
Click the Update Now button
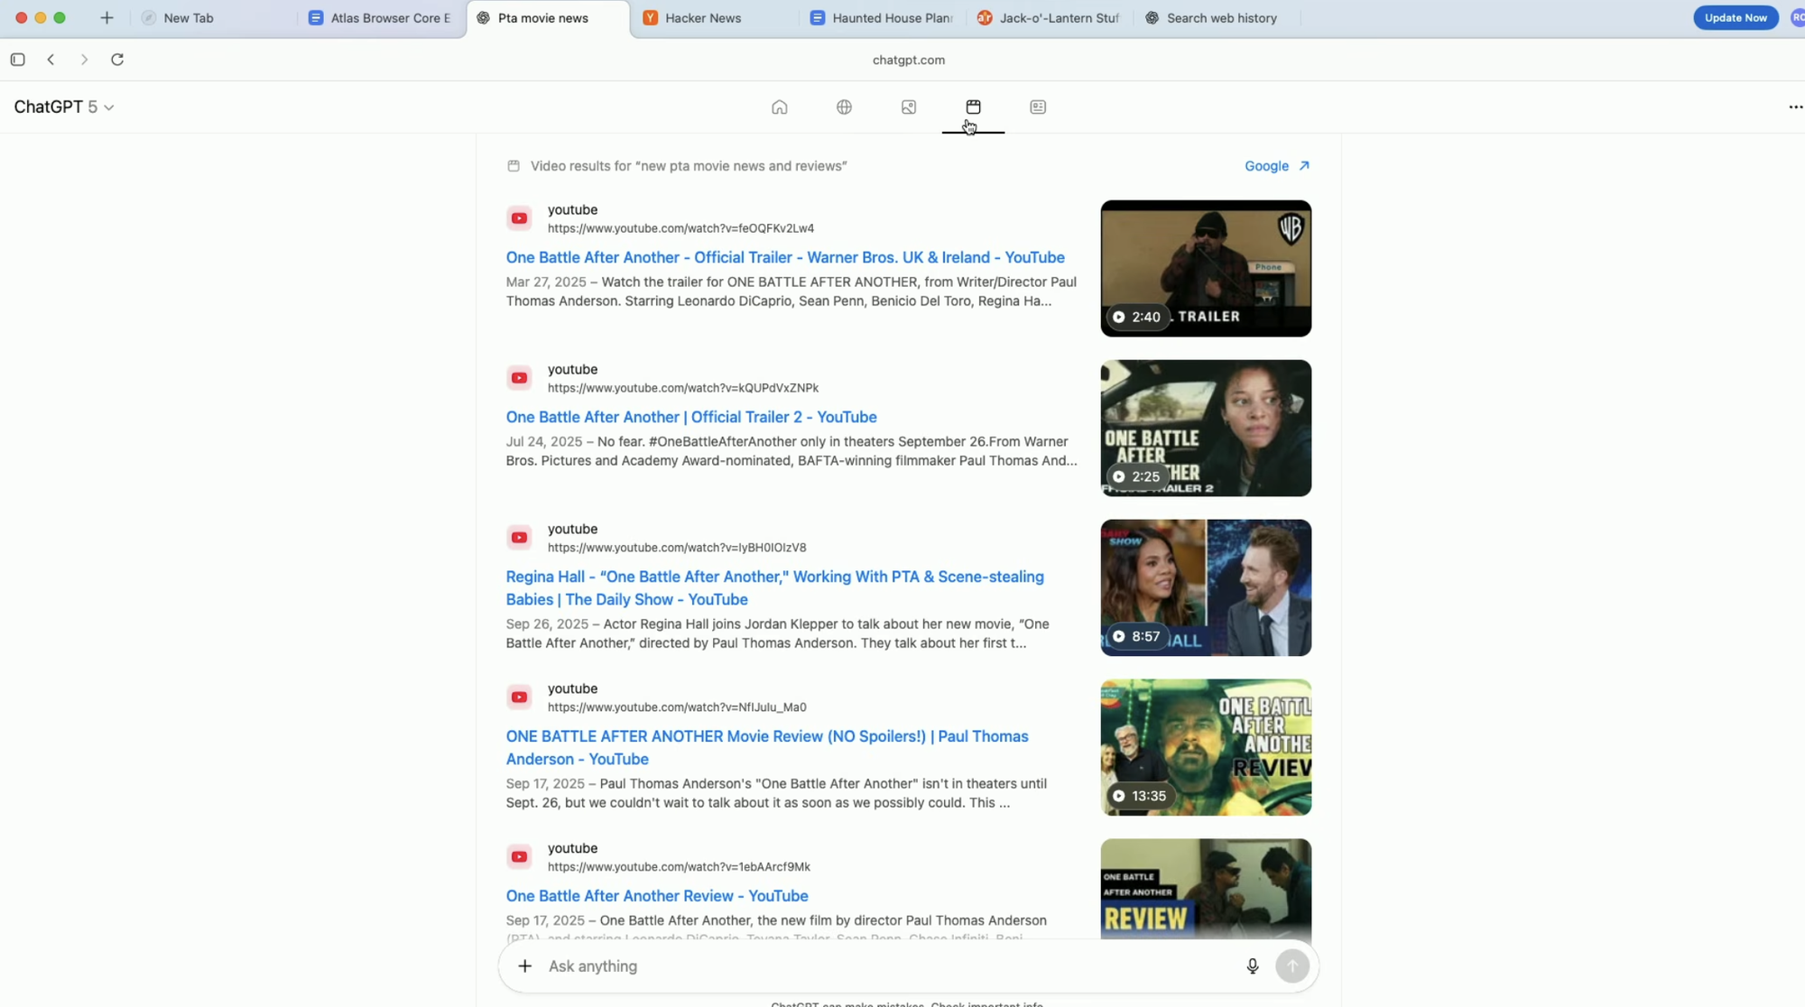pos(1736,17)
